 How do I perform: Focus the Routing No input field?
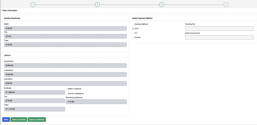(x=219, y=29)
